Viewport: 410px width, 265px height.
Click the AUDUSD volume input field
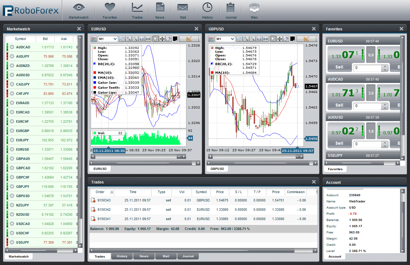368,144
